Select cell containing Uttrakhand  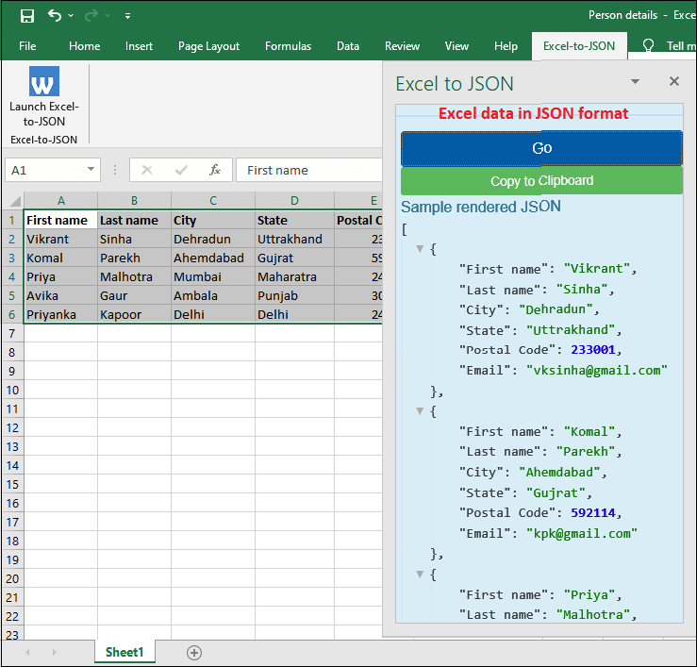click(294, 239)
